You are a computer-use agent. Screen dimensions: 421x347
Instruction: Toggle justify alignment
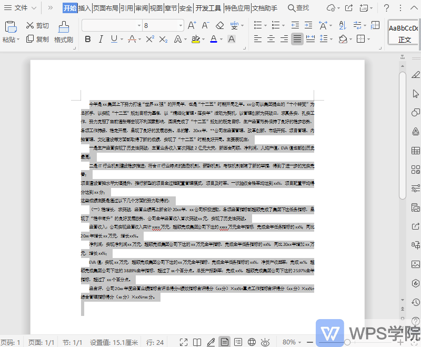point(297,39)
